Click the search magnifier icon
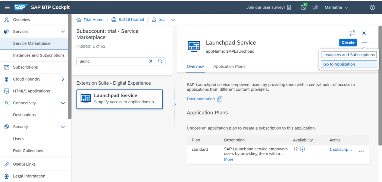This screenshot has height=182, width=382. (x=160, y=61)
